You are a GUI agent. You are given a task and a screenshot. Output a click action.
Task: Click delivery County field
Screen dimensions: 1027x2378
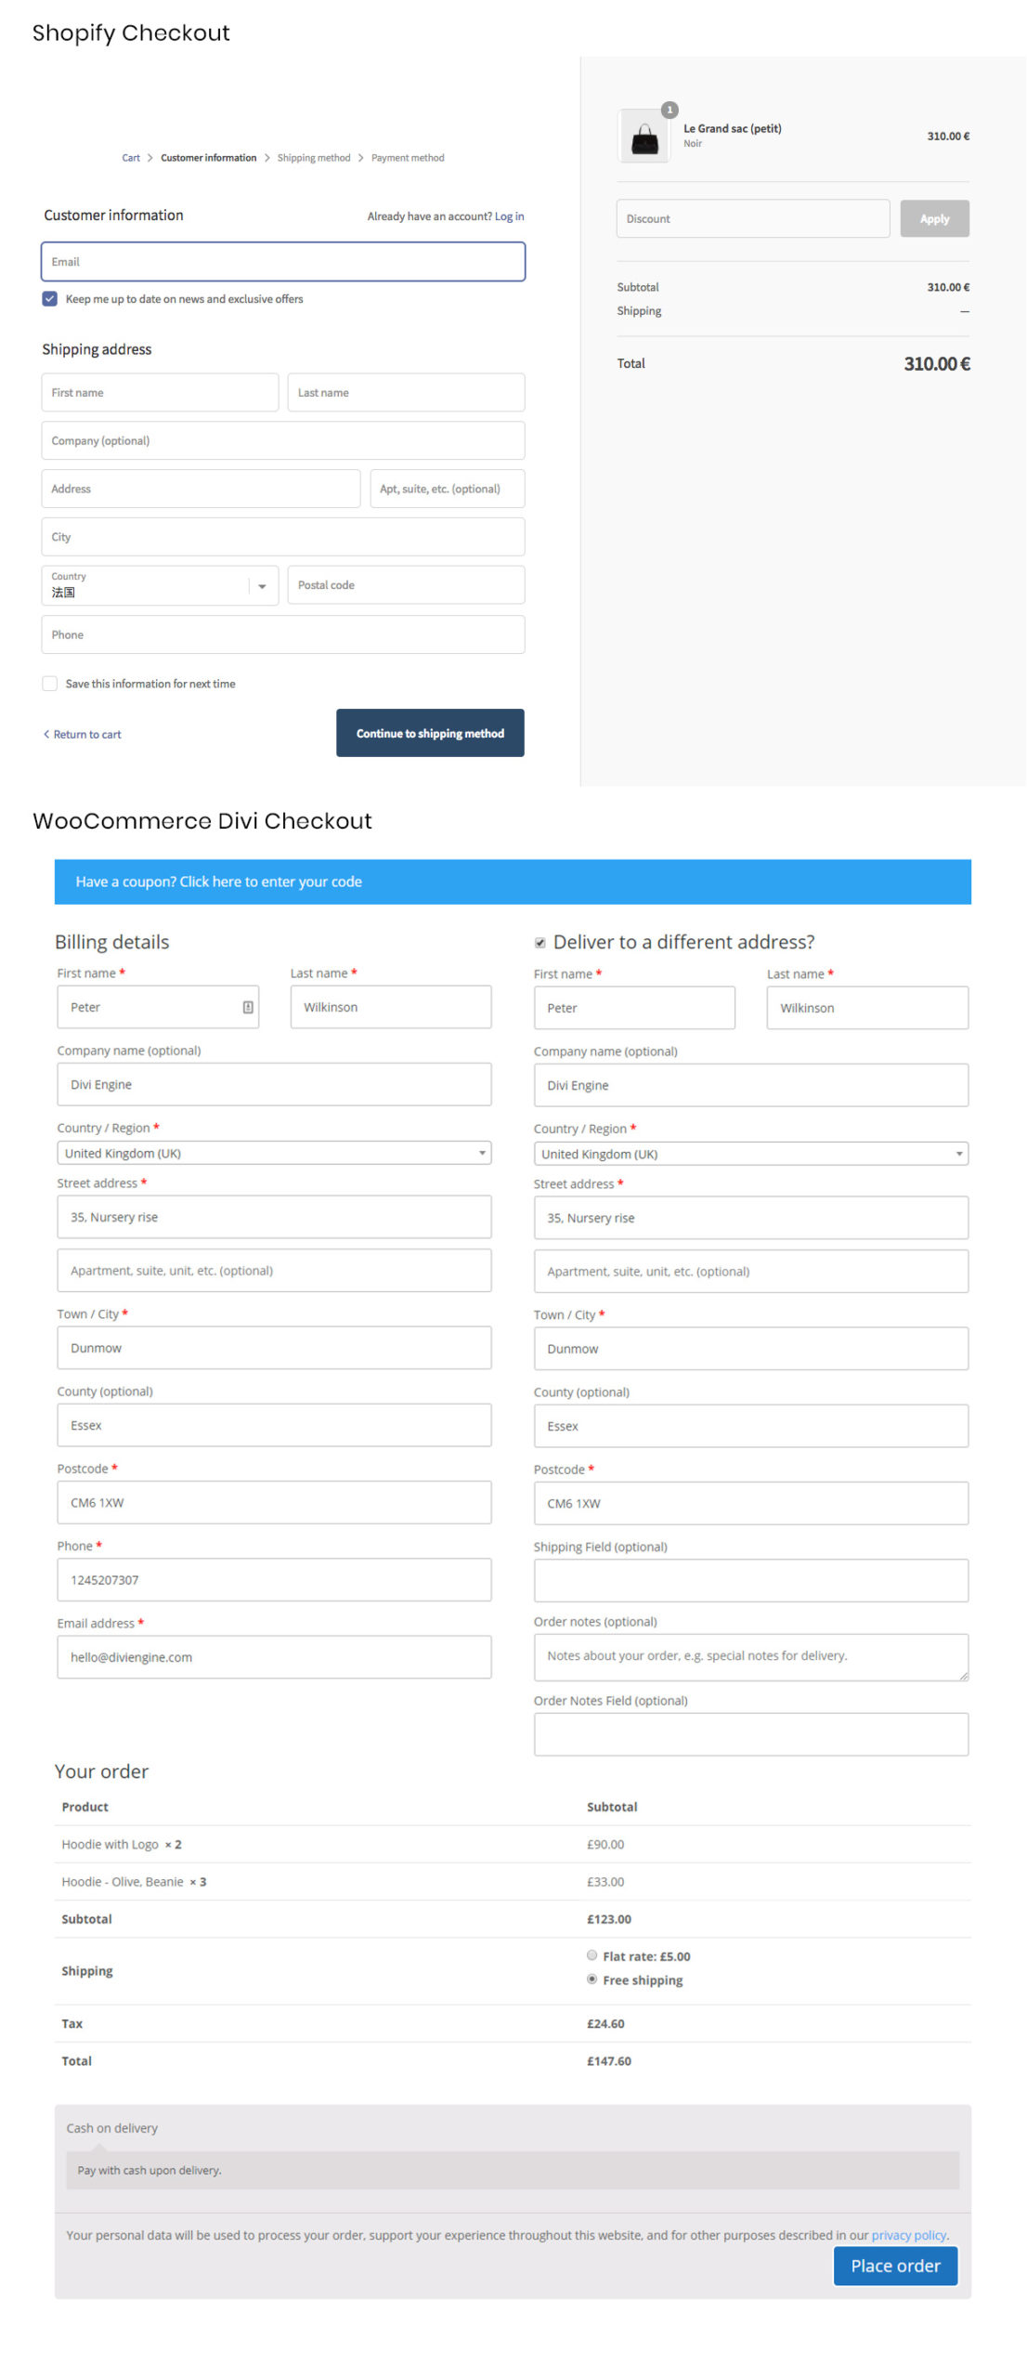750,1426
